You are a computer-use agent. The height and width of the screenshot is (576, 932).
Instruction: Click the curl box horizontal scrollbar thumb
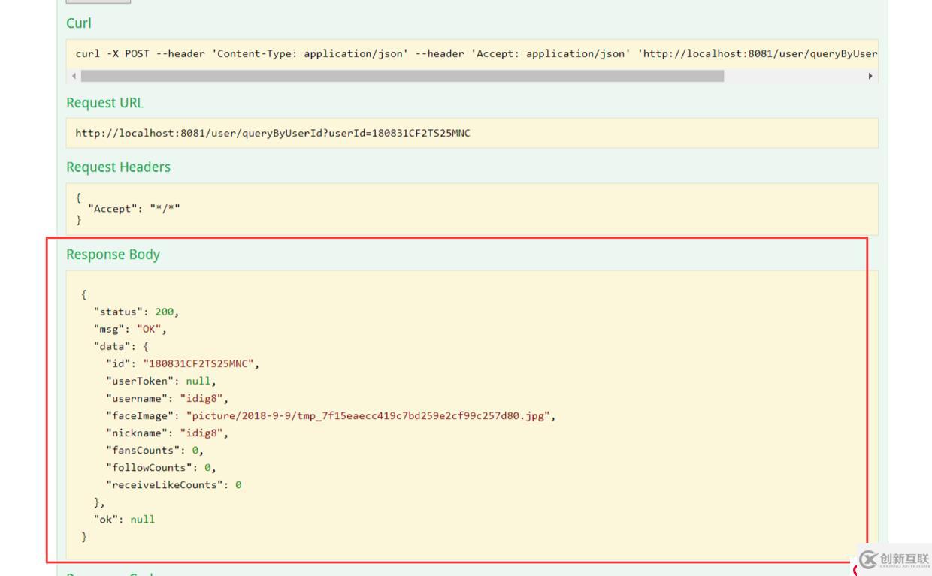[x=402, y=76]
